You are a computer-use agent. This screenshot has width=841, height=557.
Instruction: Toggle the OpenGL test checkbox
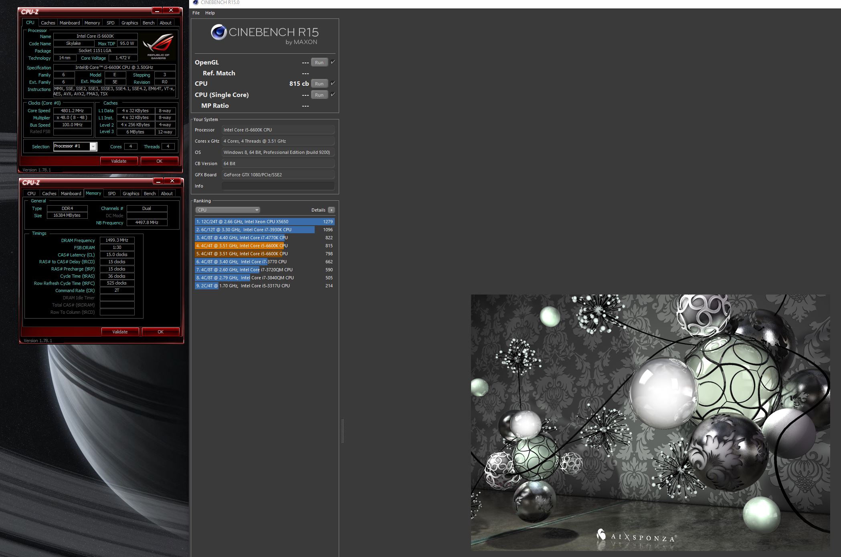[333, 62]
